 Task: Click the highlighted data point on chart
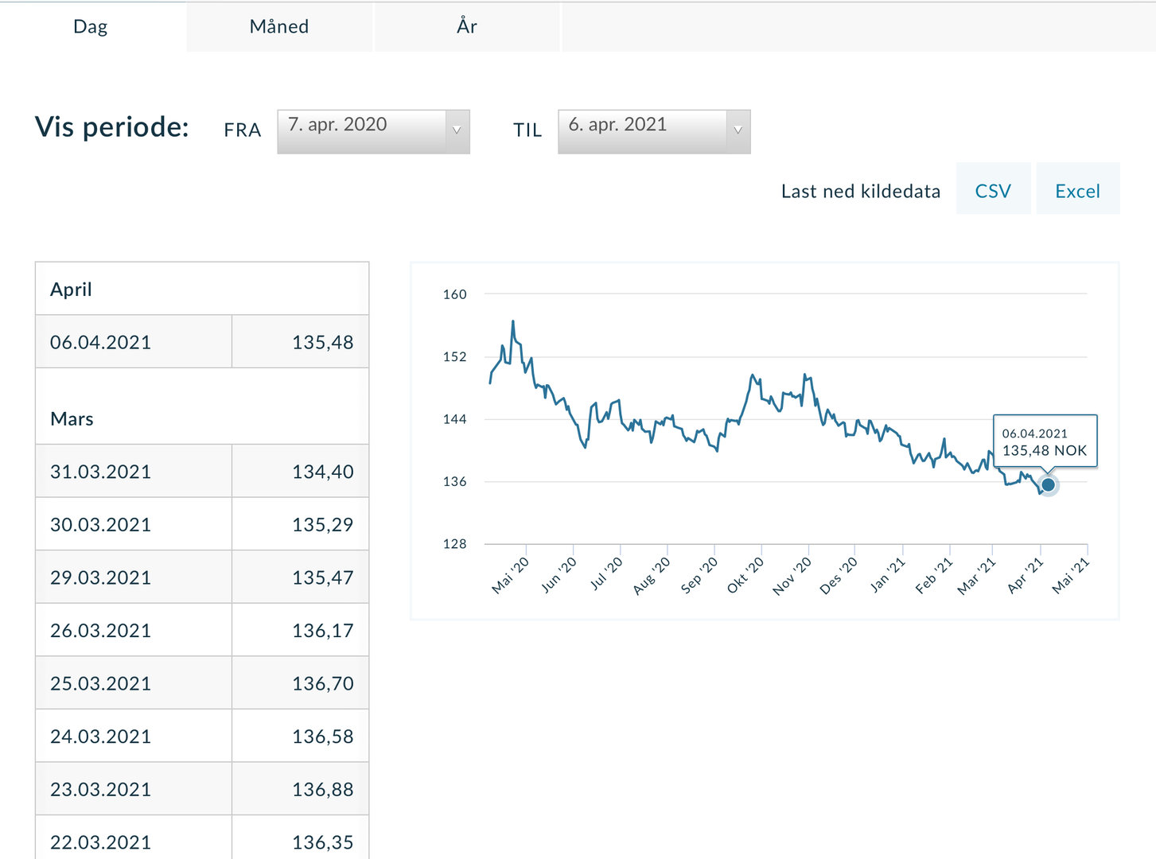[x=1048, y=484]
